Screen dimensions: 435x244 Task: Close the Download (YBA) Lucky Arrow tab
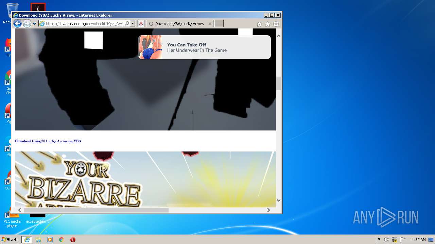click(x=210, y=24)
